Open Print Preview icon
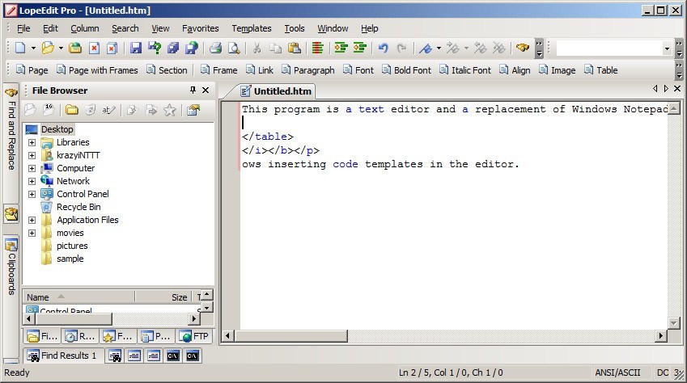The height and width of the screenshot is (383, 687). [x=234, y=48]
